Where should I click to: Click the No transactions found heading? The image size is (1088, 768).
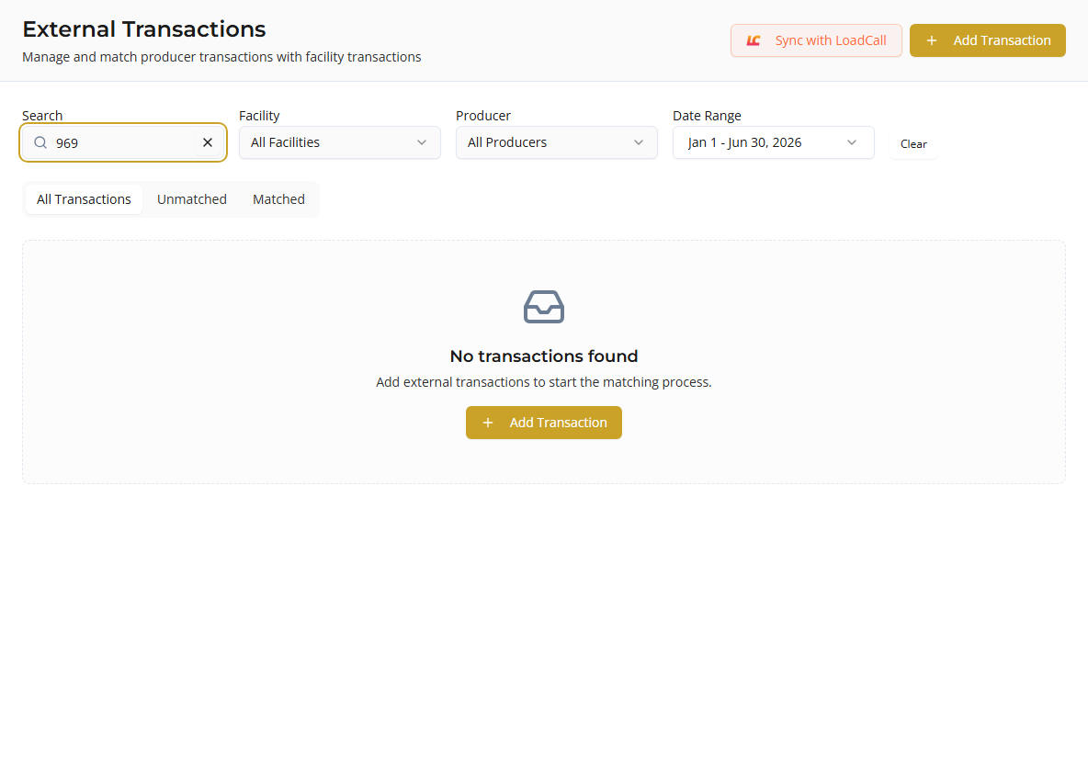(x=544, y=356)
